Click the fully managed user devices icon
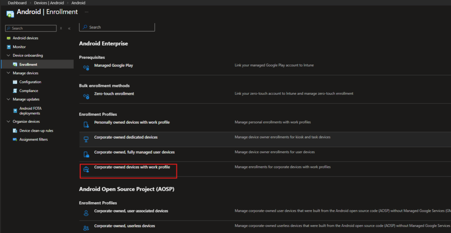Viewport: 451px width, 233px height. (x=86, y=154)
